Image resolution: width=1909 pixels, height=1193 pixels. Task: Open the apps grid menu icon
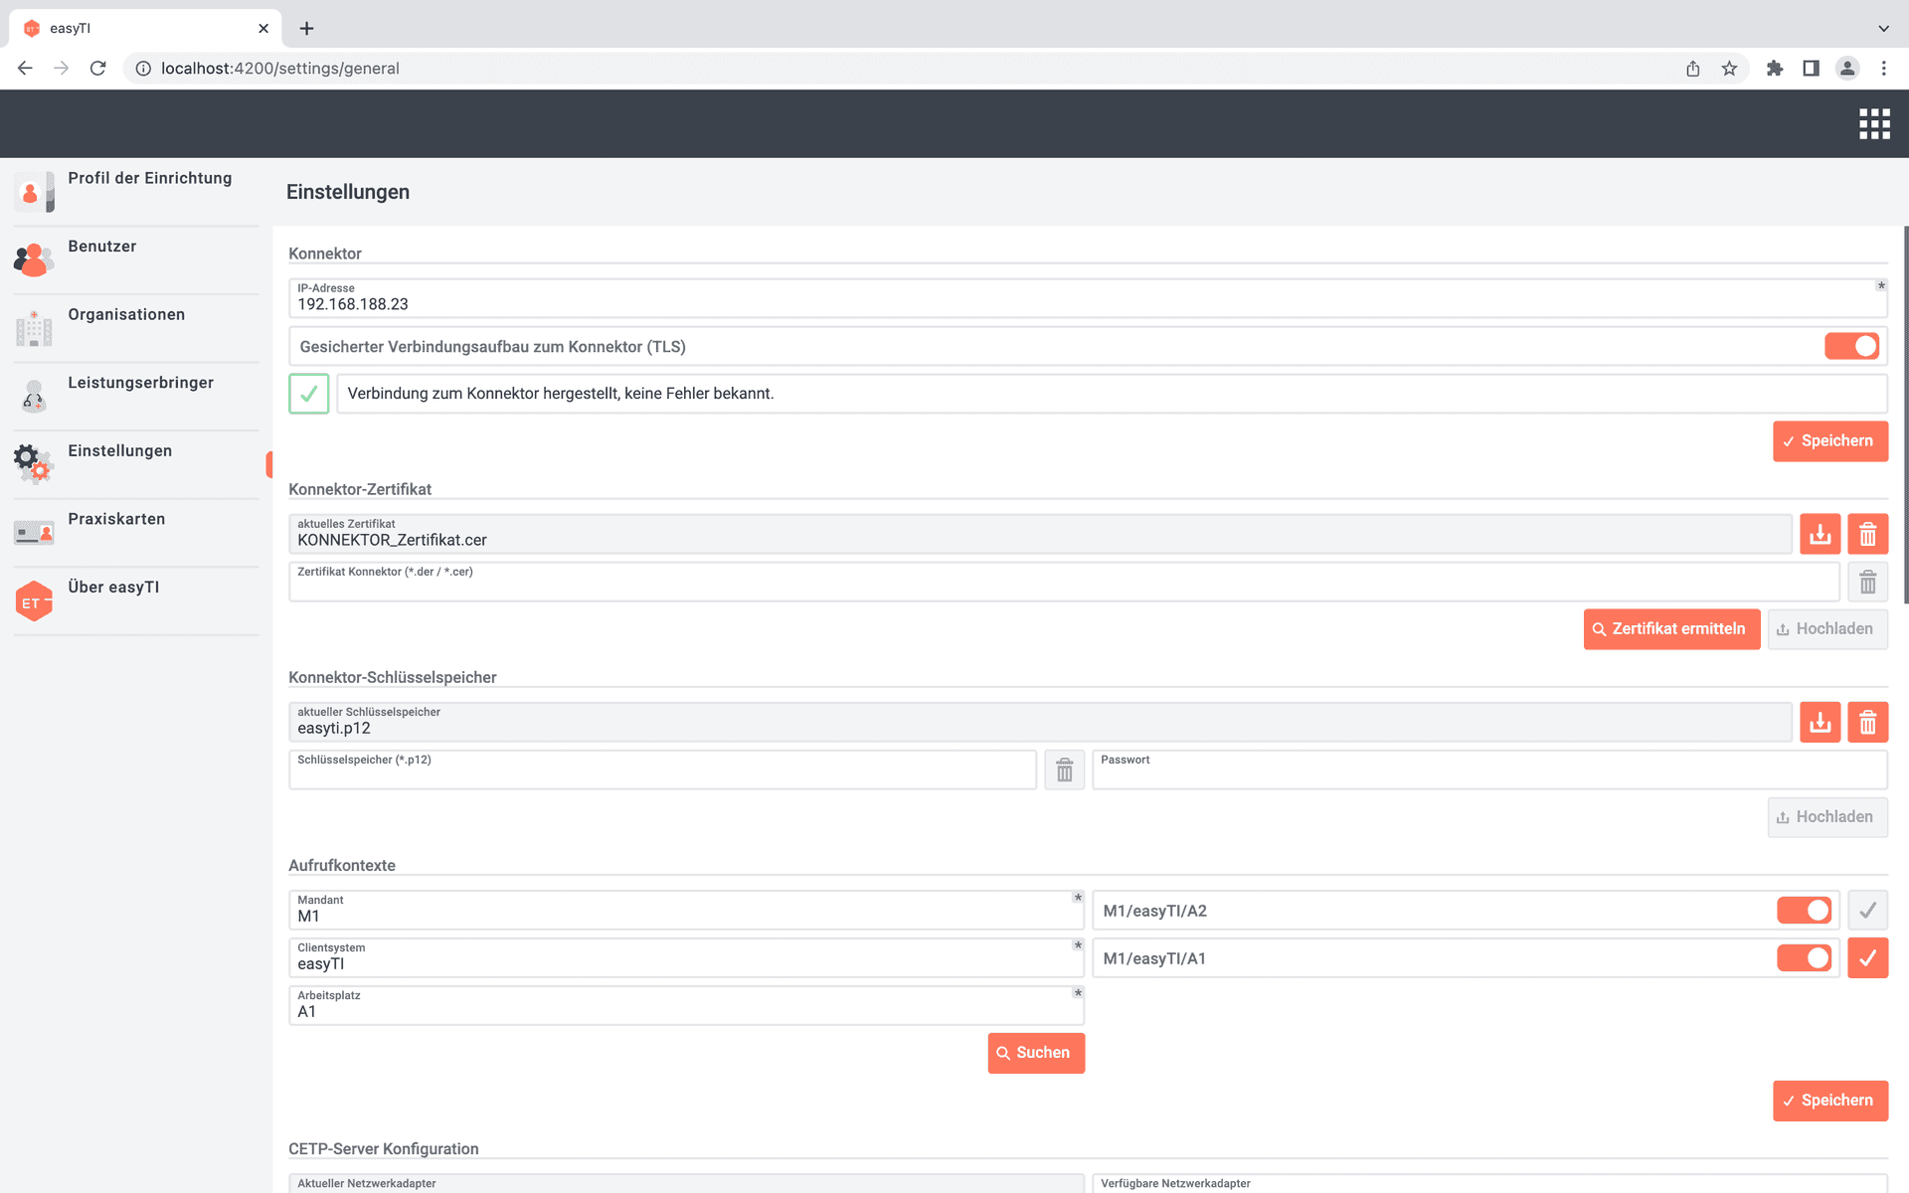(1874, 124)
